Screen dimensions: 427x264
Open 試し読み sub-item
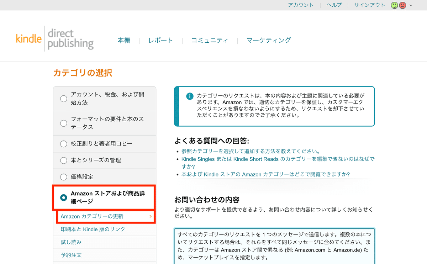[x=71, y=242]
